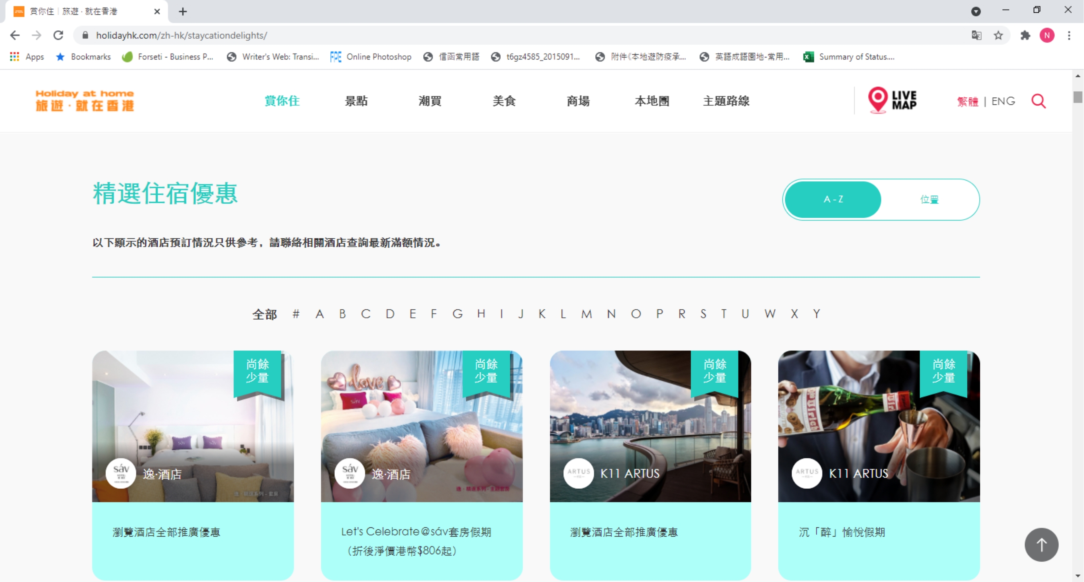Image resolution: width=1084 pixels, height=582 pixels.
Task: Close the 賞你住 browser tab
Action: 157,11
